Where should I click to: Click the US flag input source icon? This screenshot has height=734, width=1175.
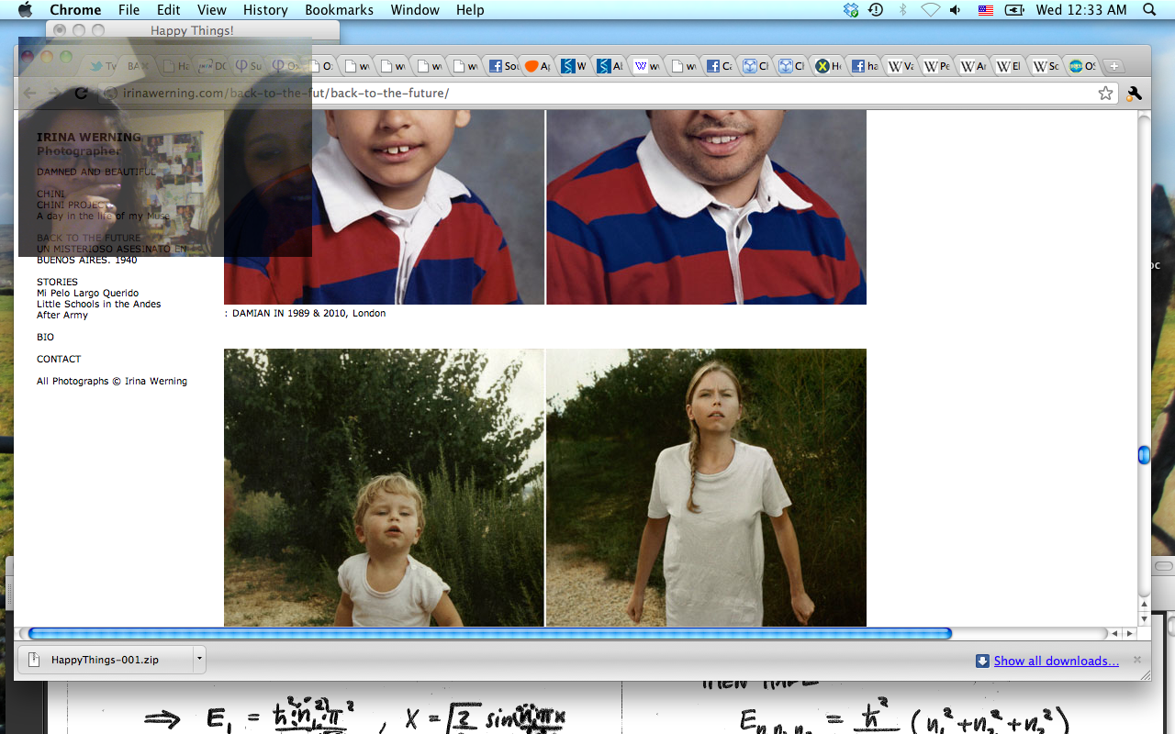(x=985, y=10)
